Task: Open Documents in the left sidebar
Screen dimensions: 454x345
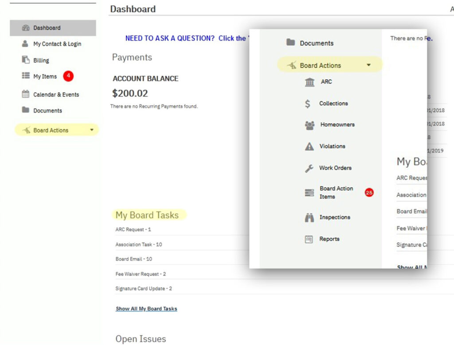Action: pos(47,110)
